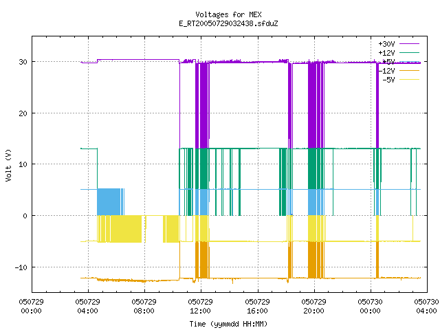Click the chart title 'Voltages for MEX'
The image size is (440, 330).
point(228,14)
